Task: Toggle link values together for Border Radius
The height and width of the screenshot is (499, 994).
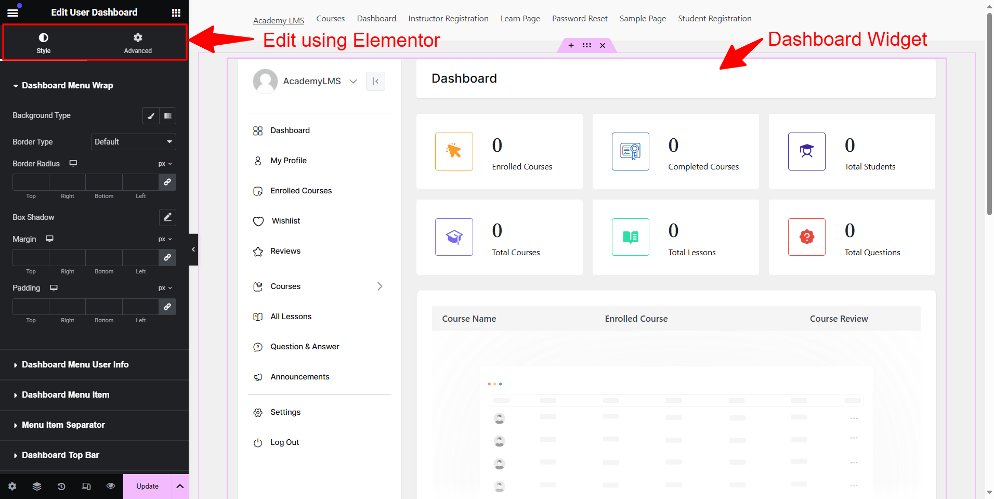Action: click(x=167, y=182)
